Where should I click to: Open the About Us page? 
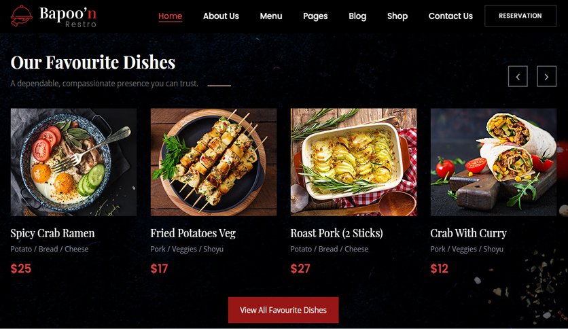(x=221, y=16)
